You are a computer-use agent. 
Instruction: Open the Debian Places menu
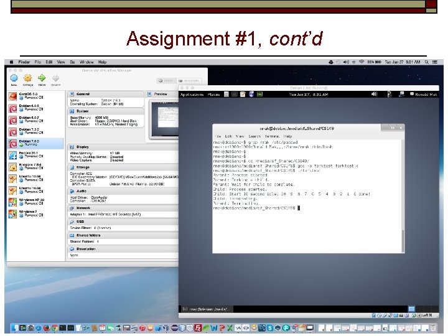[x=213, y=95]
